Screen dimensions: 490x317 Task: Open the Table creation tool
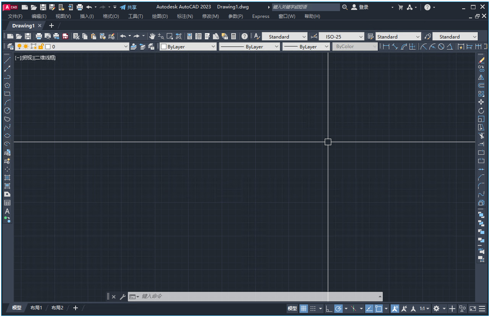pos(7,203)
